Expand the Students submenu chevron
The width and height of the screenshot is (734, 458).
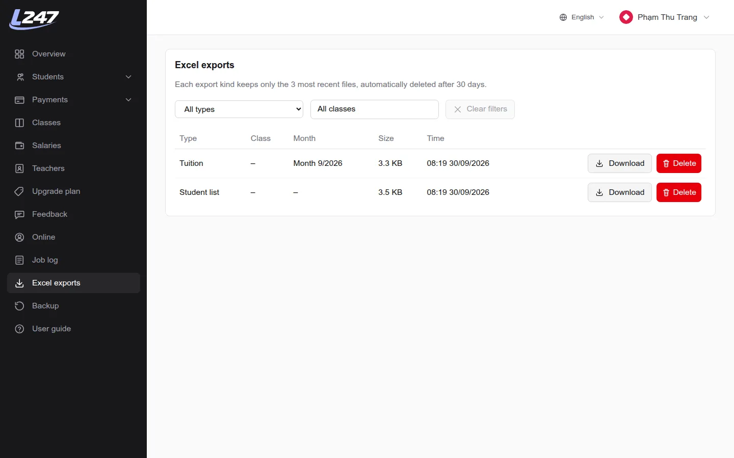point(128,77)
